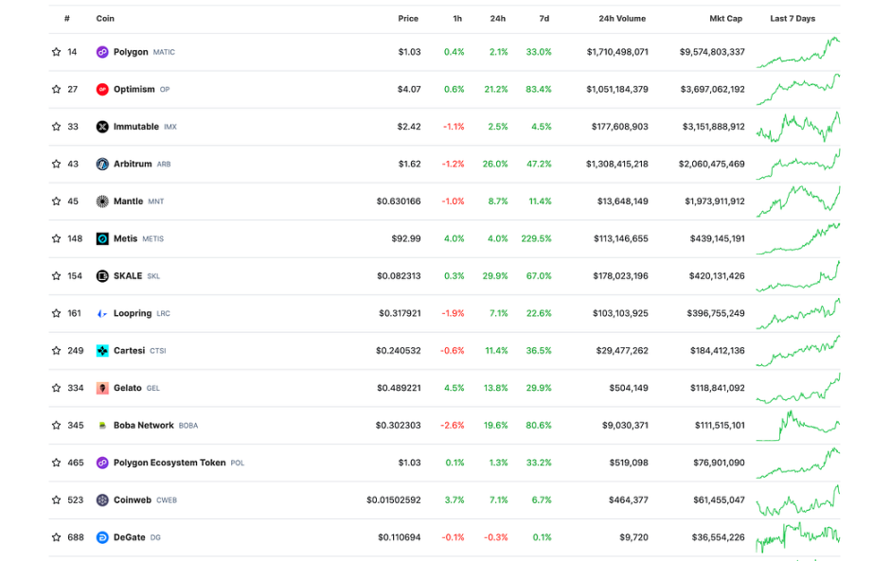Sort by 24h Volume column header
The height and width of the screenshot is (561, 873).
point(622,18)
